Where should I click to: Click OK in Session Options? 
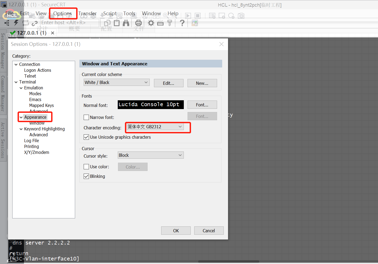click(x=176, y=231)
